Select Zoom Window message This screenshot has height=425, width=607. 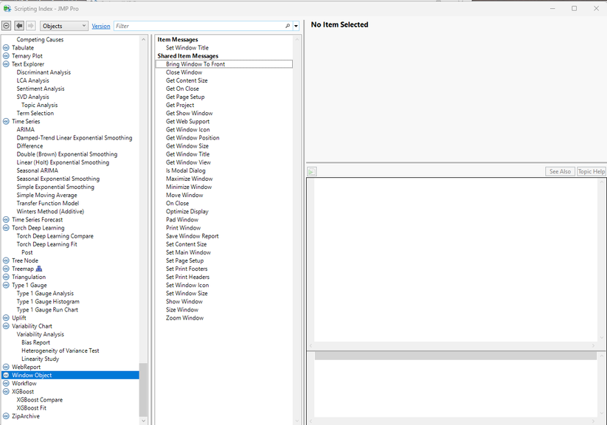184,318
